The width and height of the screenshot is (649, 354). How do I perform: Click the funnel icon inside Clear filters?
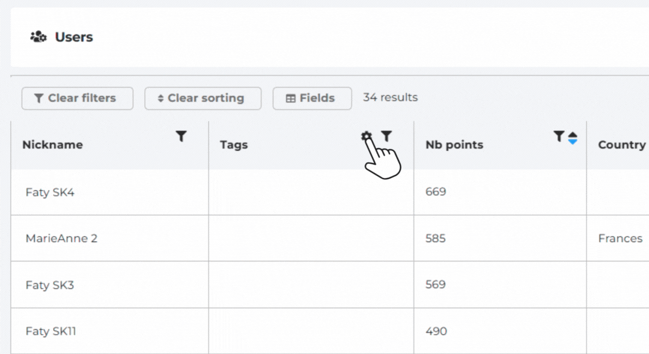click(38, 98)
